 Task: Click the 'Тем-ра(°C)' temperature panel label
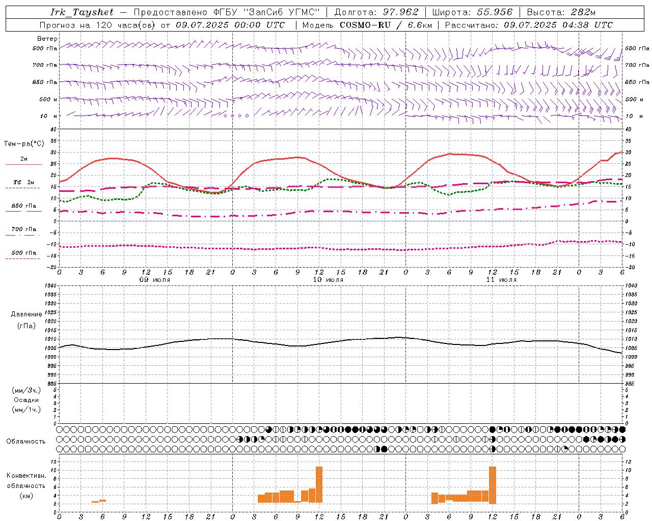pyautogui.click(x=24, y=144)
